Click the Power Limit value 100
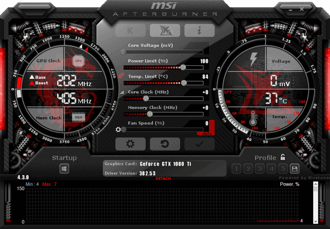 click(x=204, y=61)
